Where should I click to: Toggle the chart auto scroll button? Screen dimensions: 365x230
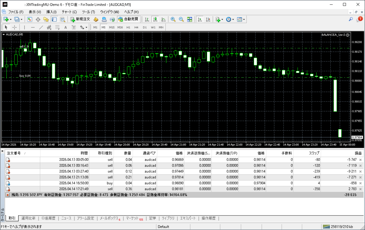[200, 19]
